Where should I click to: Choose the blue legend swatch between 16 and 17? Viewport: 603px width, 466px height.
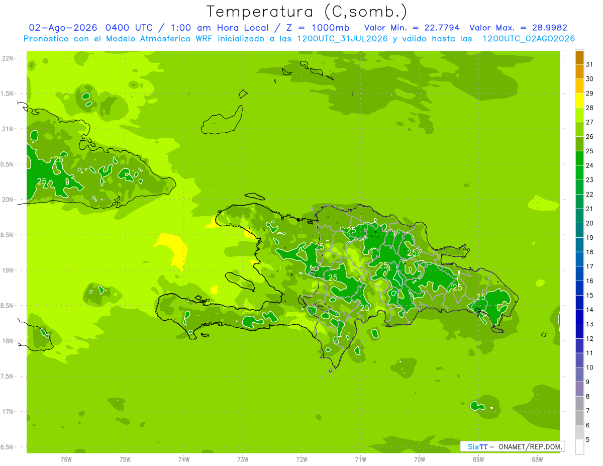pos(579,274)
